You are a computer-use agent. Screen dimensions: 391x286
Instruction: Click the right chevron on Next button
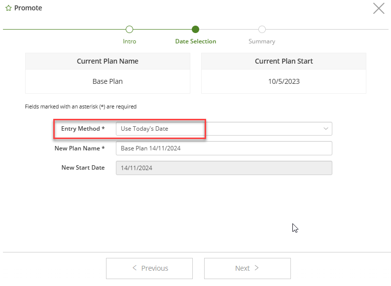[x=256, y=268]
